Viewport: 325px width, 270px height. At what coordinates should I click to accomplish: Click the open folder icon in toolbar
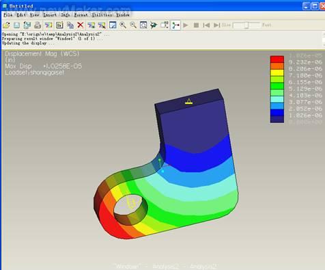[6, 25]
